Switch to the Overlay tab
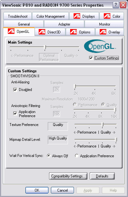 110,32
